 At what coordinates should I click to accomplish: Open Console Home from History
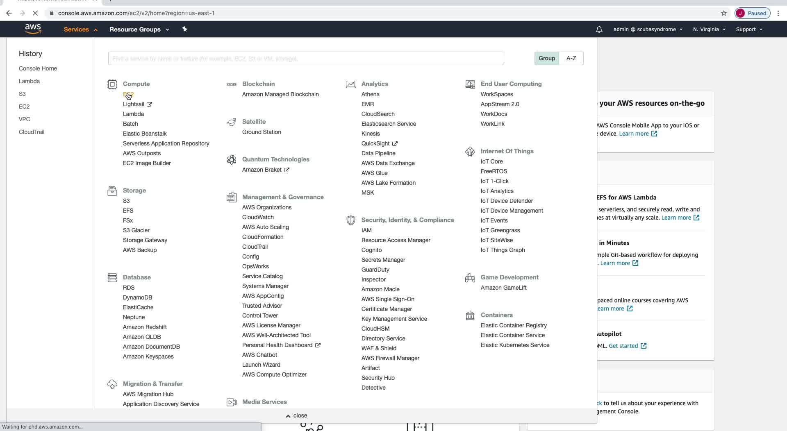pyautogui.click(x=38, y=68)
